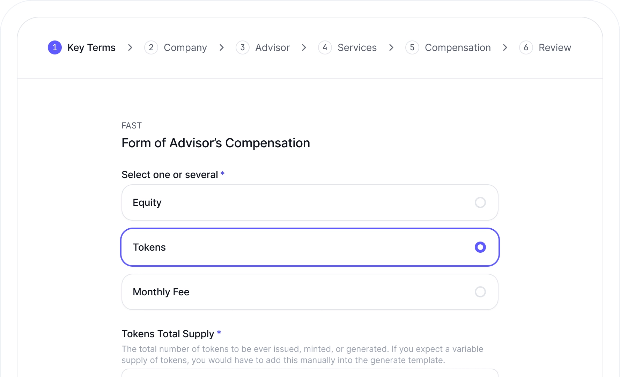This screenshot has height=377, width=620.
Task: Click the step 5 circle icon
Action: (x=412, y=47)
